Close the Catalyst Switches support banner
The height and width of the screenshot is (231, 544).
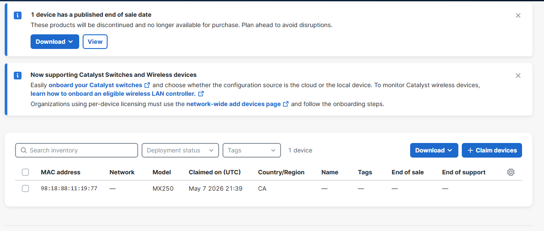(518, 76)
